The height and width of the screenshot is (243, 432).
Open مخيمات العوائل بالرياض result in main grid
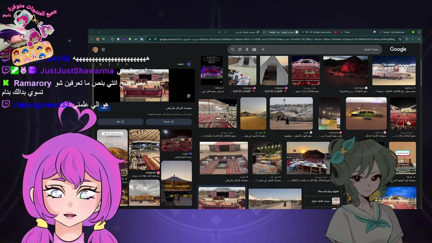[224, 158]
